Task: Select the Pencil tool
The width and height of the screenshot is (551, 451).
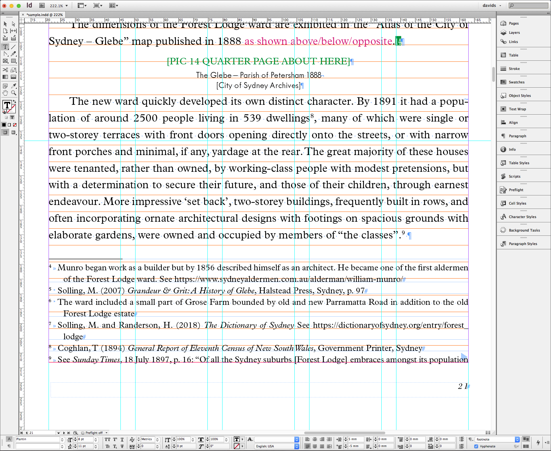Action: click(x=13, y=54)
